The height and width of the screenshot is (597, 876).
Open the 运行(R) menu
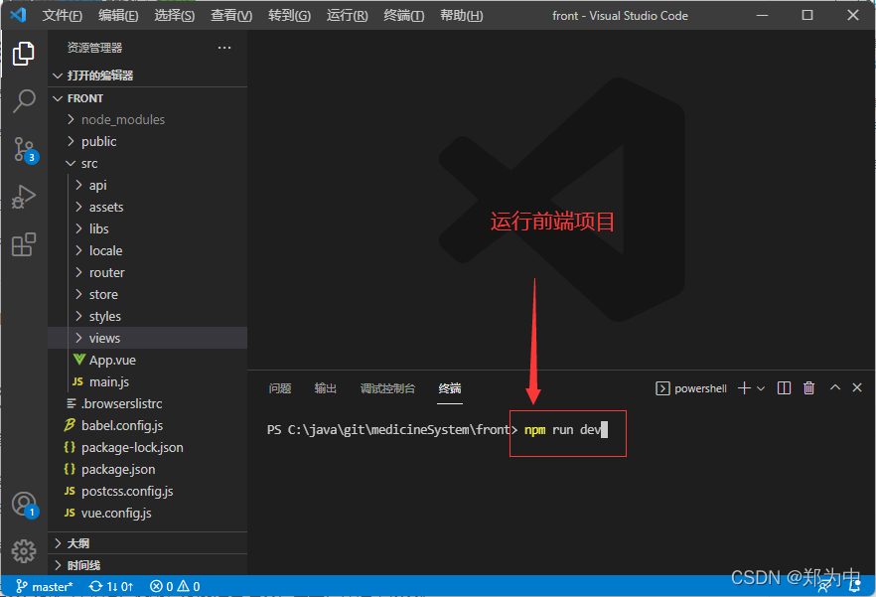(x=347, y=16)
